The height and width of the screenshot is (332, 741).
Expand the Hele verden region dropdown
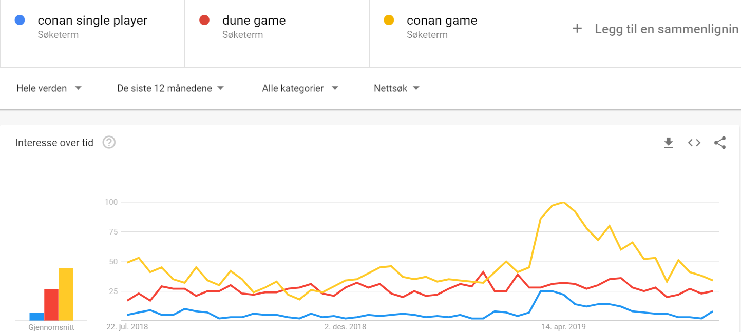[49, 88]
